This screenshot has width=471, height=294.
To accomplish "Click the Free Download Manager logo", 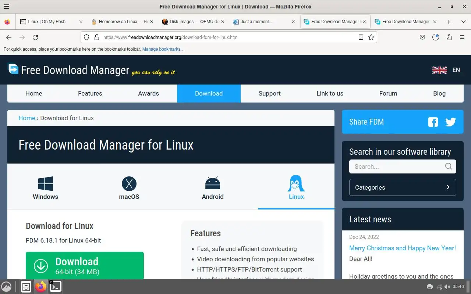I will click(91, 70).
